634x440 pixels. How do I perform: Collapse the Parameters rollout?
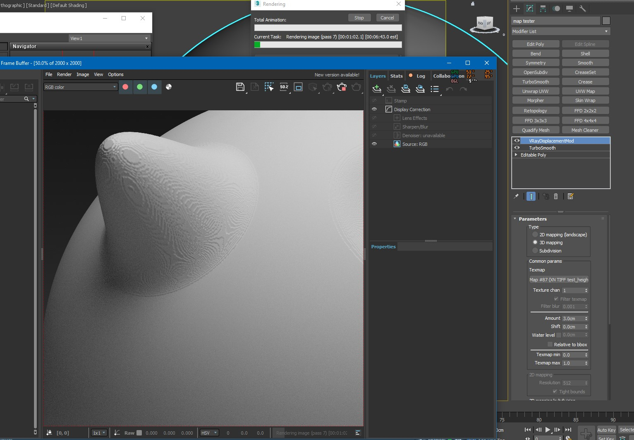point(515,219)
